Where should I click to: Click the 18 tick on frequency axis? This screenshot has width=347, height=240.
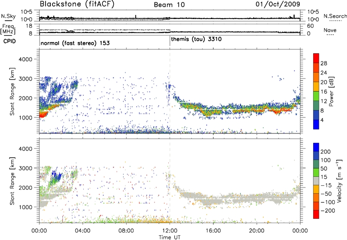tap(29, 26)
